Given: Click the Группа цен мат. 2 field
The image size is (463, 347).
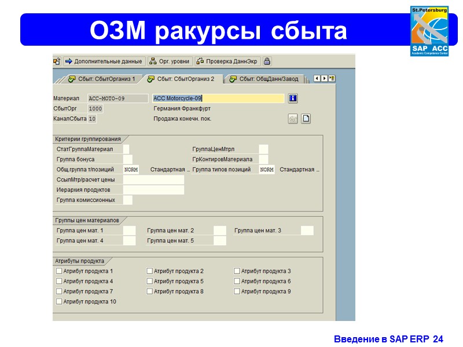Looking at the screenshot, I should [220, 230].
